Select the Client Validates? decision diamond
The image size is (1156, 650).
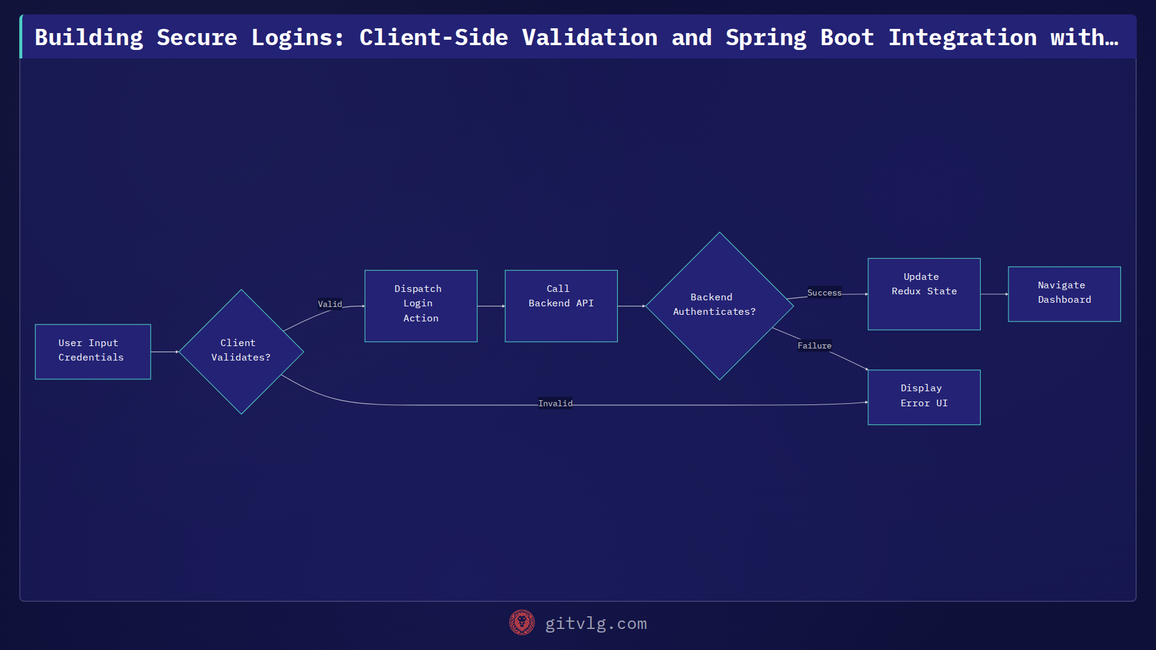coord(241,351)
